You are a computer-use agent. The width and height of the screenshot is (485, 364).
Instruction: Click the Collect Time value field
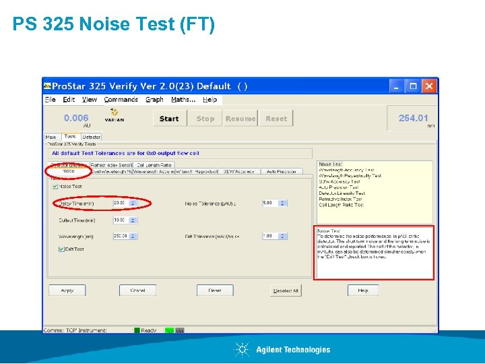click(121, 220)
